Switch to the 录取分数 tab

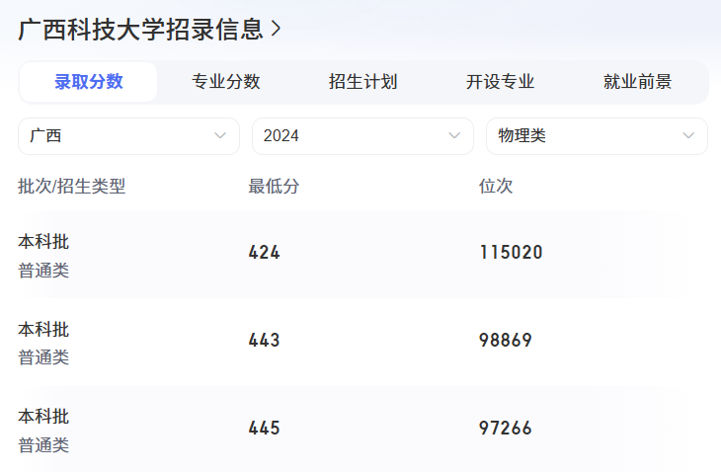[89, 82]
